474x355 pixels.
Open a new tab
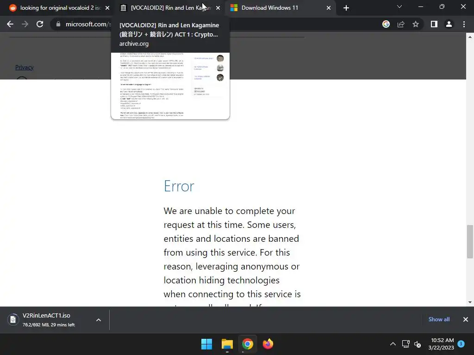(x=346, y=8)
